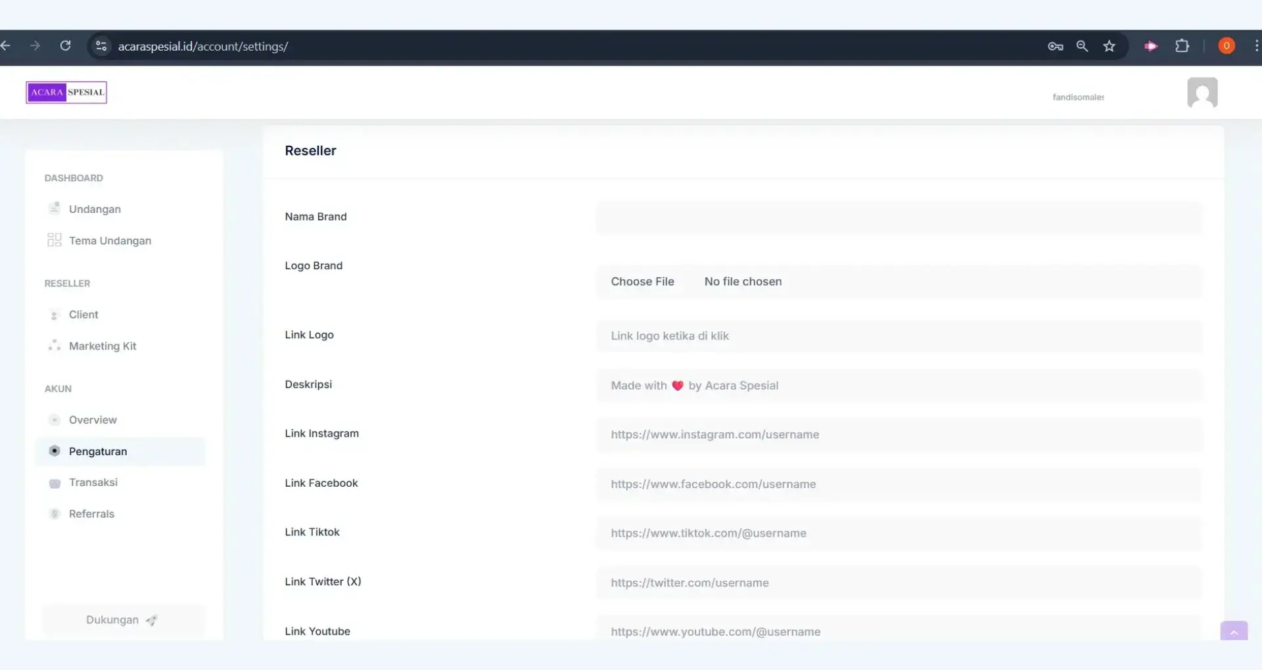1262x670 pixels.
Task: Click the password key icon in address bar
Action: [x=1055, y=46]
